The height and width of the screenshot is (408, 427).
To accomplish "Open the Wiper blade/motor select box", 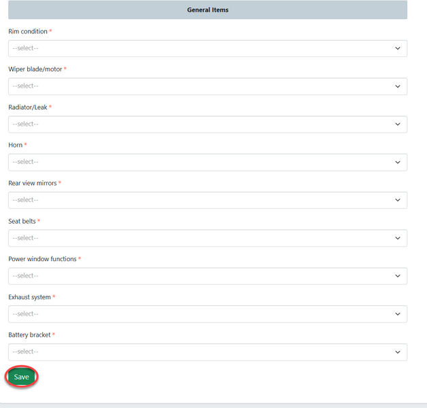I will 207,86.
